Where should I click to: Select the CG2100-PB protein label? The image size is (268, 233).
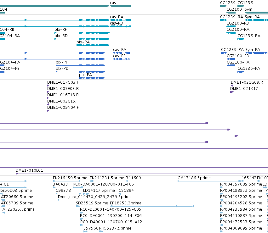click(x=238, y=56)
